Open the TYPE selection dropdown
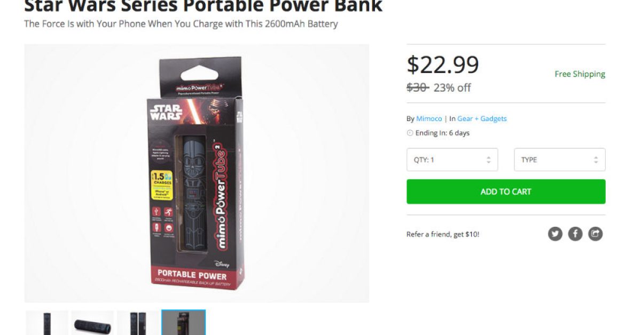 pyautogui.click(x=560, y=159)
